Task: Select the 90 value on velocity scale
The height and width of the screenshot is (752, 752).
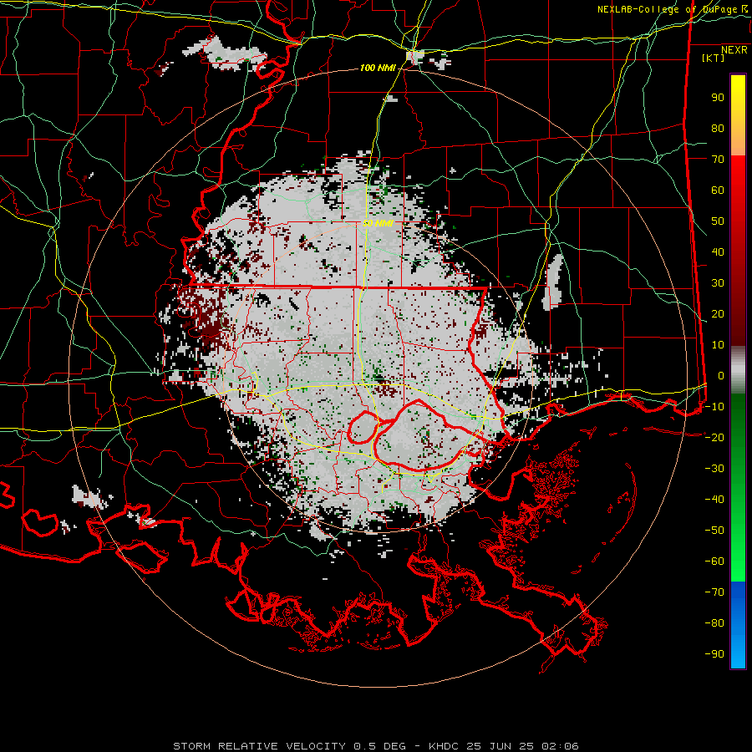Action: 718,98
